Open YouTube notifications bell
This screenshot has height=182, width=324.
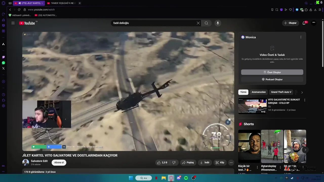coord(304,23)
